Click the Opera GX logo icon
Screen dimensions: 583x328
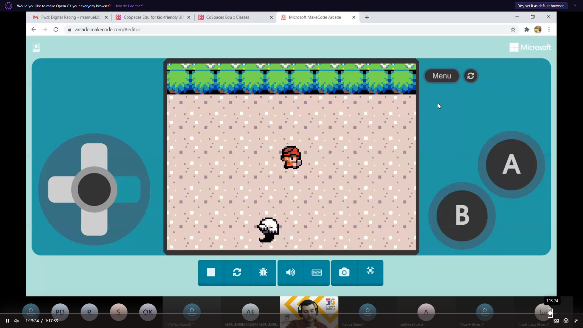click(x=9, y=6)
